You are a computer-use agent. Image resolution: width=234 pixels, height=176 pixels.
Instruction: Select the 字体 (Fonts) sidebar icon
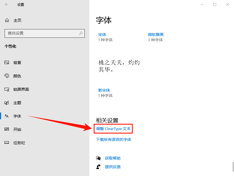6,116
